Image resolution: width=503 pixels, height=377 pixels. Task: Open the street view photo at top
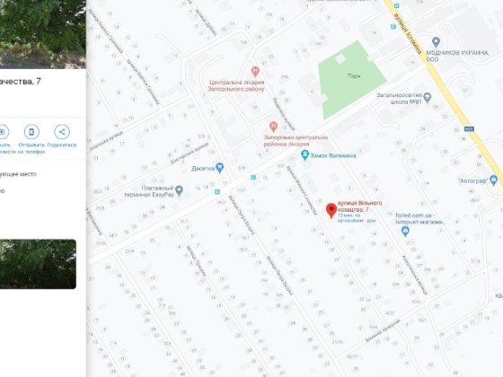(43, 34)
